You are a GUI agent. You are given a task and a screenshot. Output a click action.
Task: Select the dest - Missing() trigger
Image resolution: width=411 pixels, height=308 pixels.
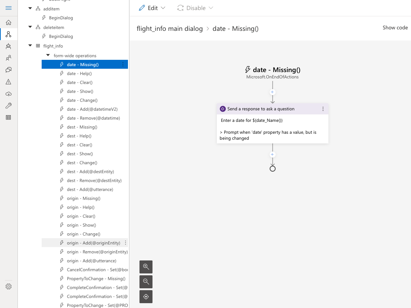point(83,127)
